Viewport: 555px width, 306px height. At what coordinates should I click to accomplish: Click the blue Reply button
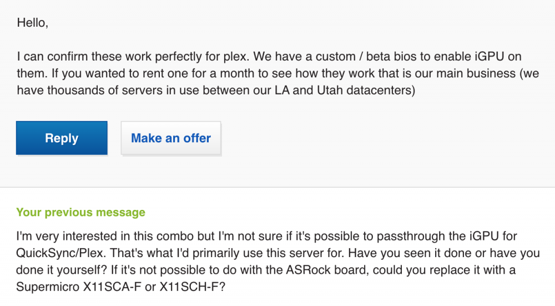[62, 138]
